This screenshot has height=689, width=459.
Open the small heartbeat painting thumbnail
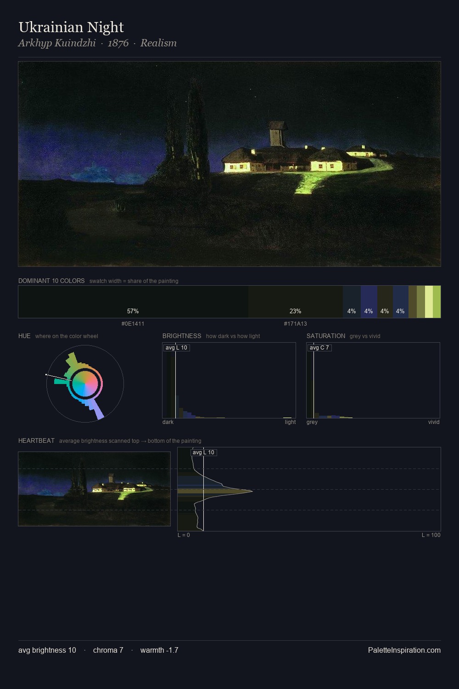[94, 489]
